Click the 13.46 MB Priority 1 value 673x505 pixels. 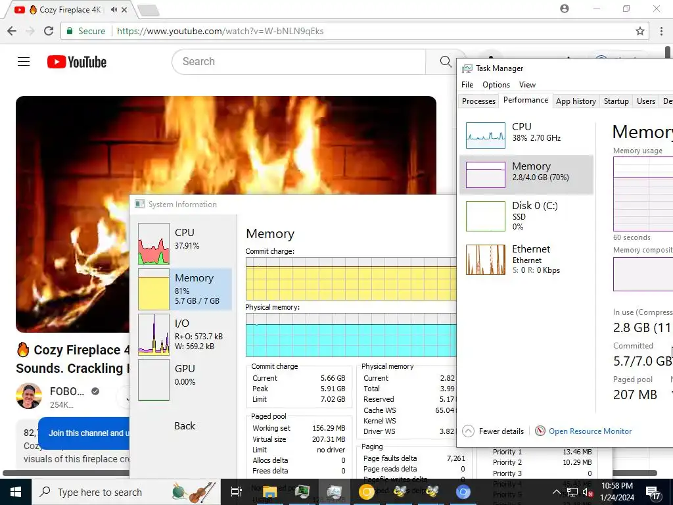(577, 452)
